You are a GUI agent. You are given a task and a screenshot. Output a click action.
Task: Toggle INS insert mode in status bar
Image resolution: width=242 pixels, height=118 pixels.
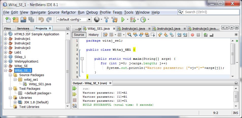point(235,113)
